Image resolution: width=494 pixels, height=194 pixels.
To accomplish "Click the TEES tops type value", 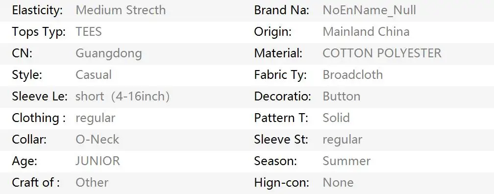I will click(89, 32).
